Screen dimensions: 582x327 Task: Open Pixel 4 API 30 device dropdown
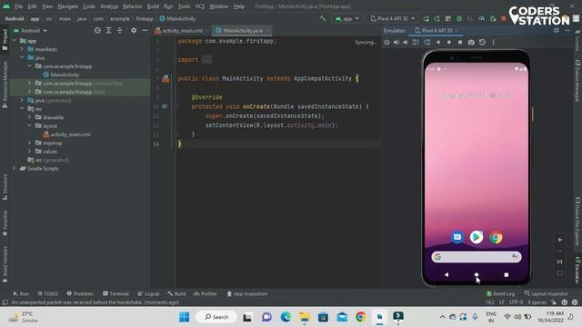coord(393,18)
